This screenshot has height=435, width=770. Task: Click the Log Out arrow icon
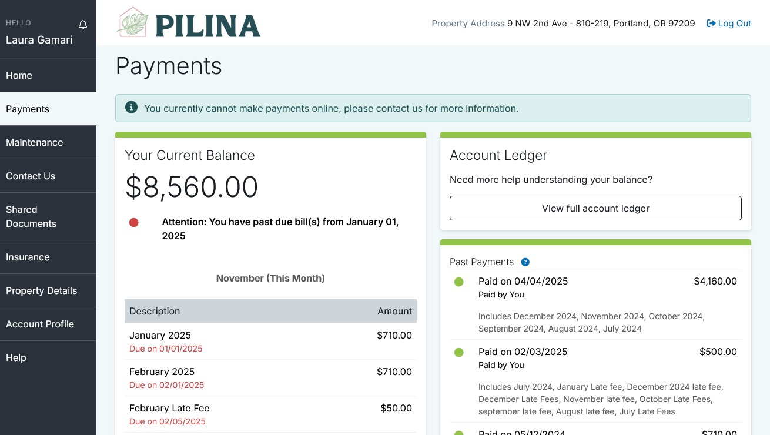pos(711,24)
